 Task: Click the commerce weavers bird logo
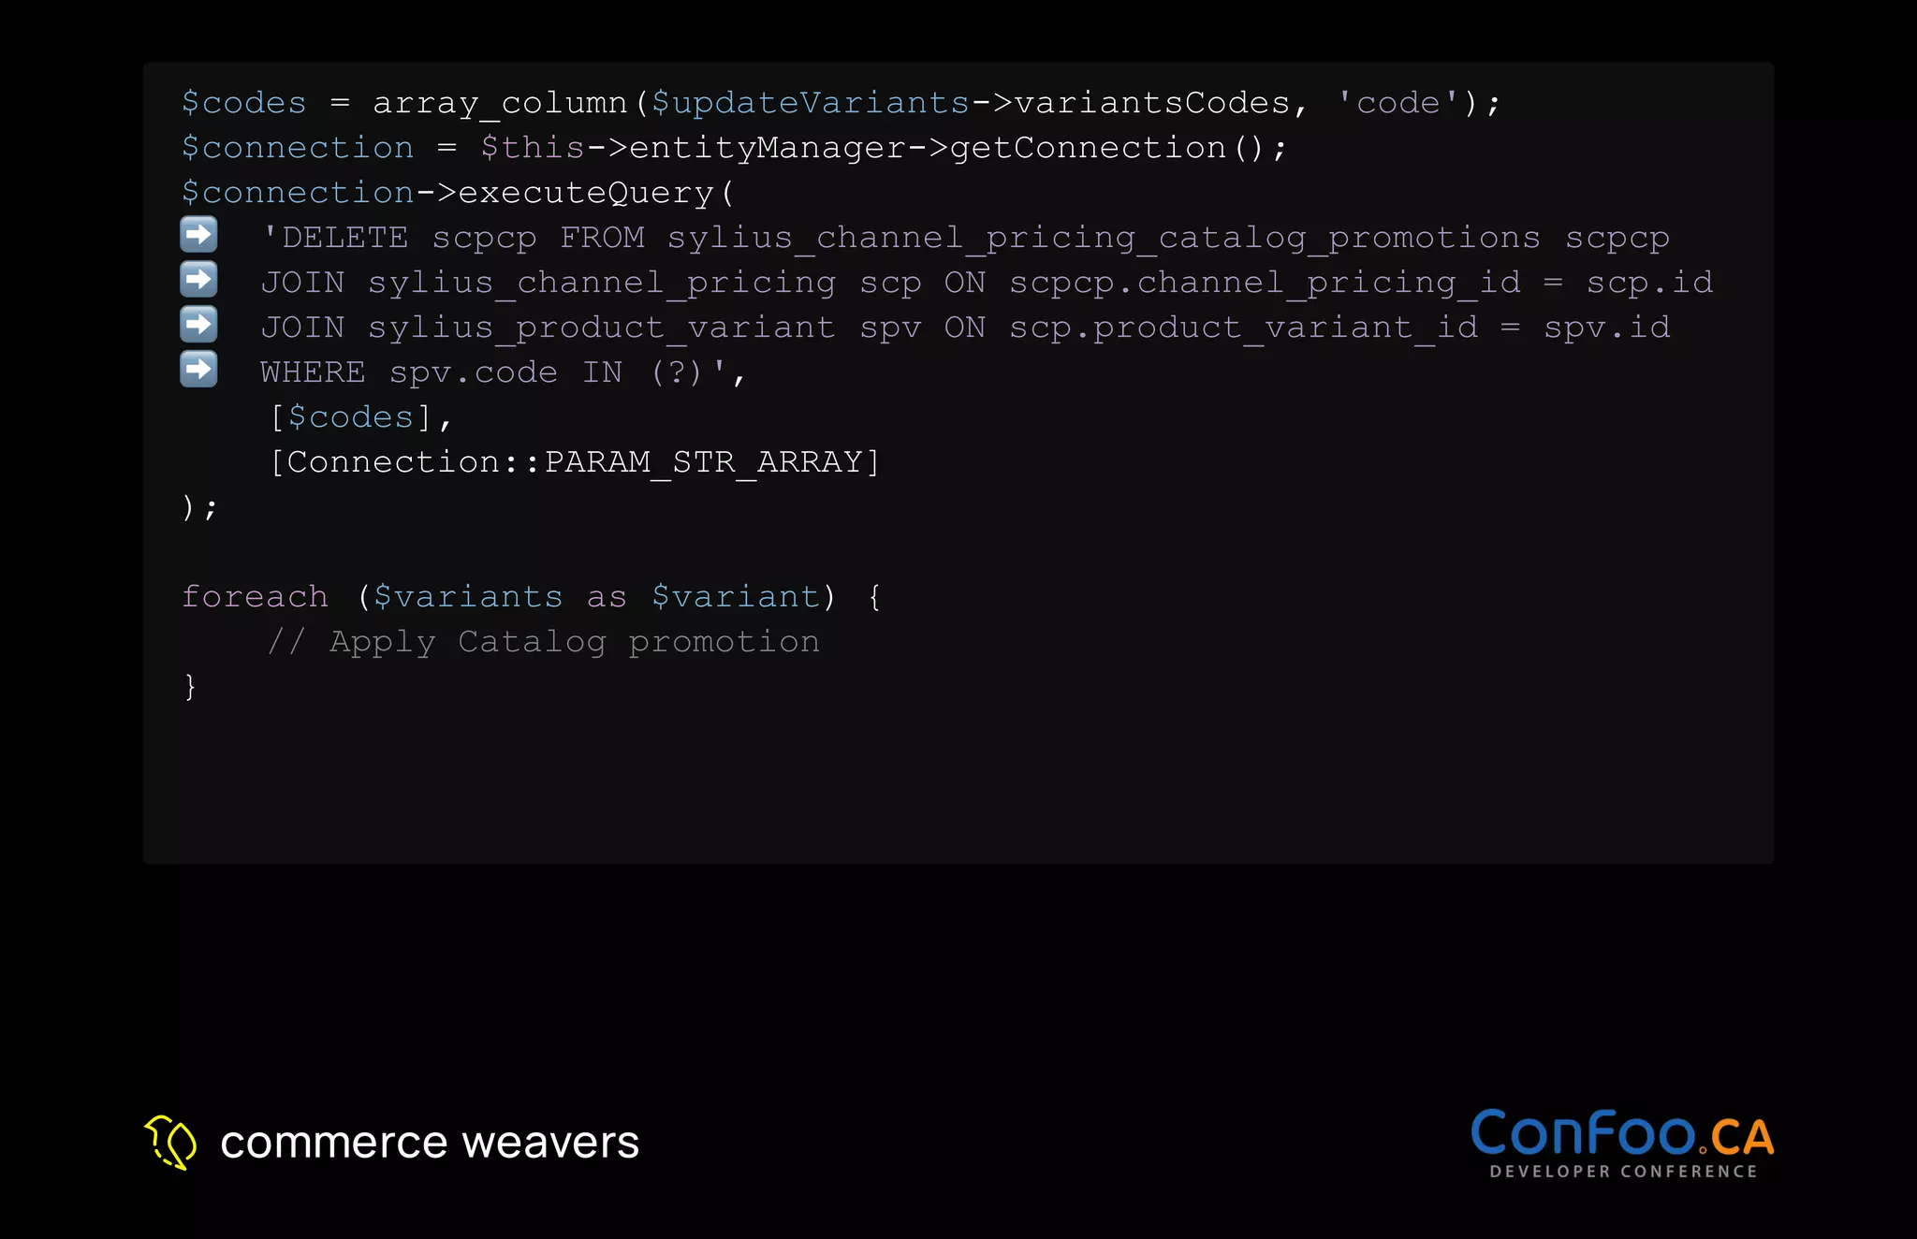pyautogui.click(x=170, y=1143)
